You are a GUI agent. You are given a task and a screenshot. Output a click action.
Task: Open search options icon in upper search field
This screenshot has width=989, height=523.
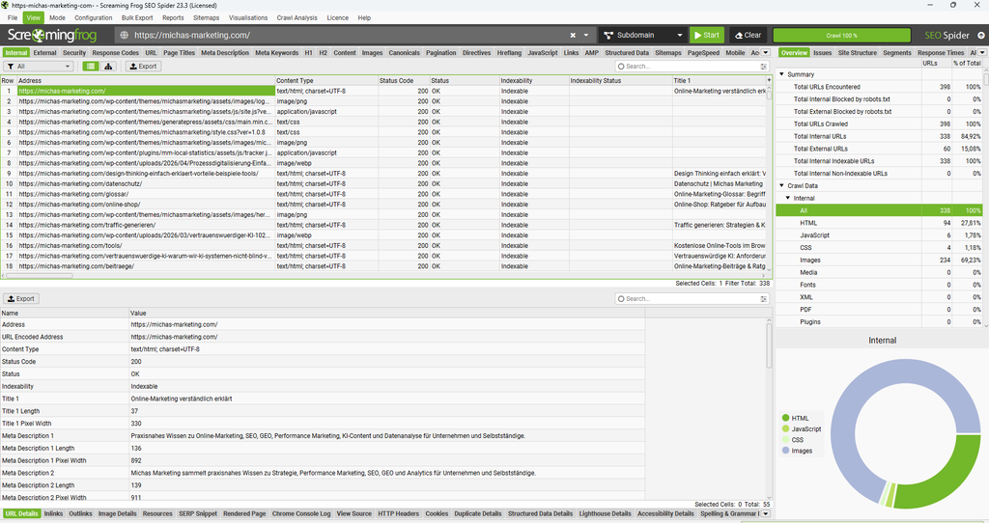[764, 67]
